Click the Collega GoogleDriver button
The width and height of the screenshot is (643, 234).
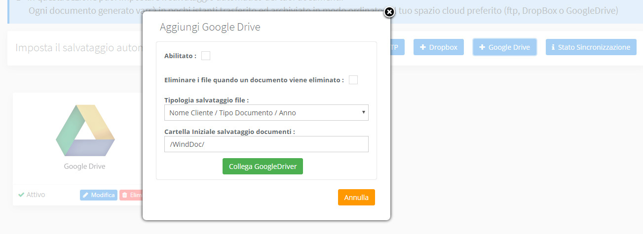point(263,167)
